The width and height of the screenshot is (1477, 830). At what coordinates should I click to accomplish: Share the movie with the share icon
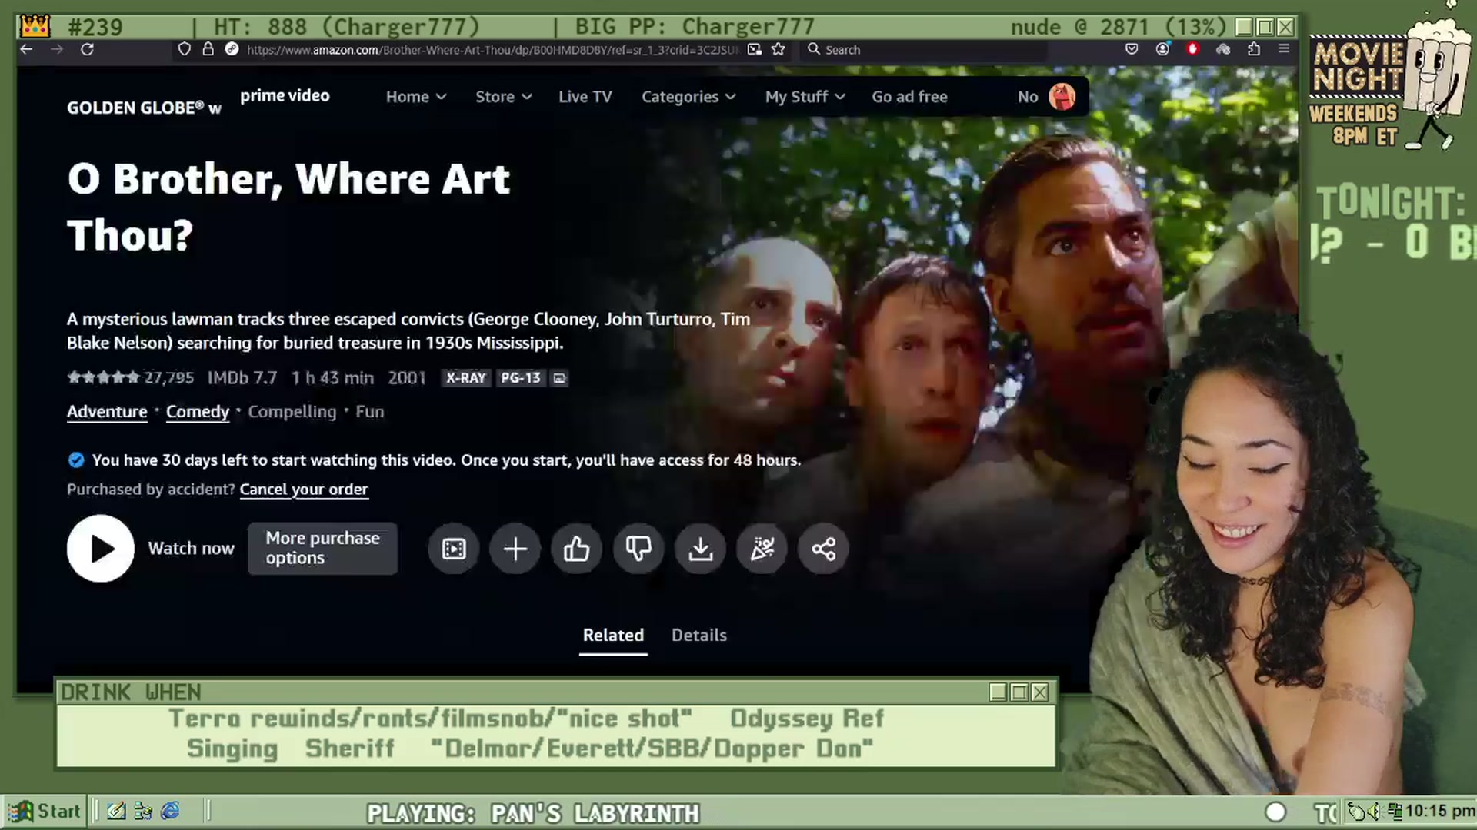[823, 549]
